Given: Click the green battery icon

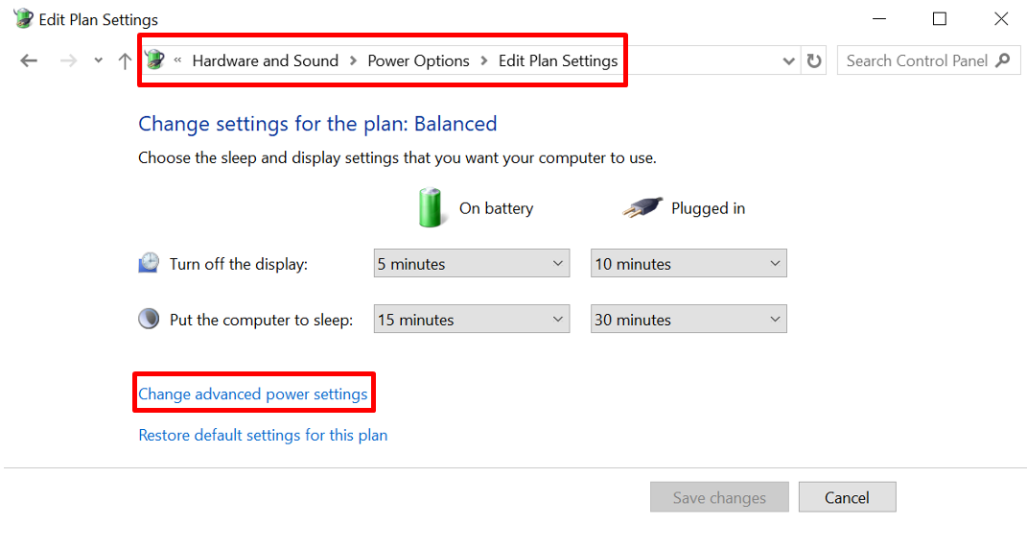Looking at the screenshot, I should pyautogui.click(x=432, y=207).
